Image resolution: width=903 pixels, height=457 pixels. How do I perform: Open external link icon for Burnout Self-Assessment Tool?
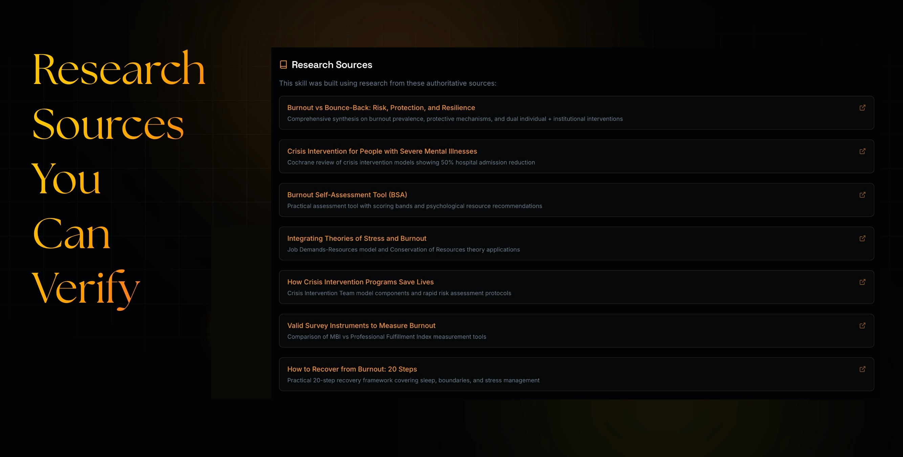pyautogui.click(x=862, y=195)
